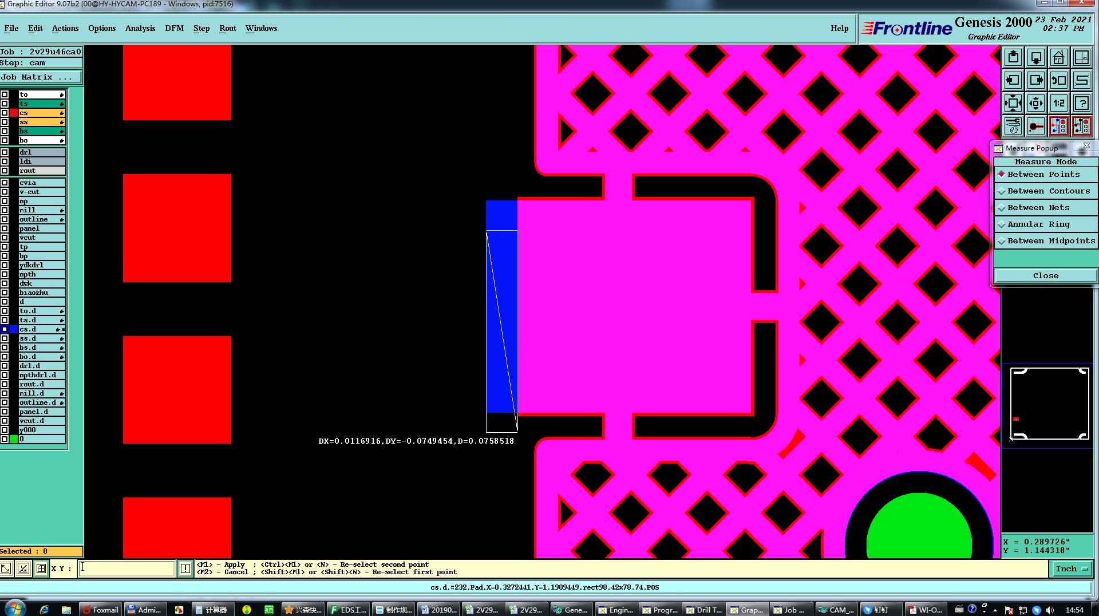Open the Edit menu
1099x616 pixels.
coord(35,28)
